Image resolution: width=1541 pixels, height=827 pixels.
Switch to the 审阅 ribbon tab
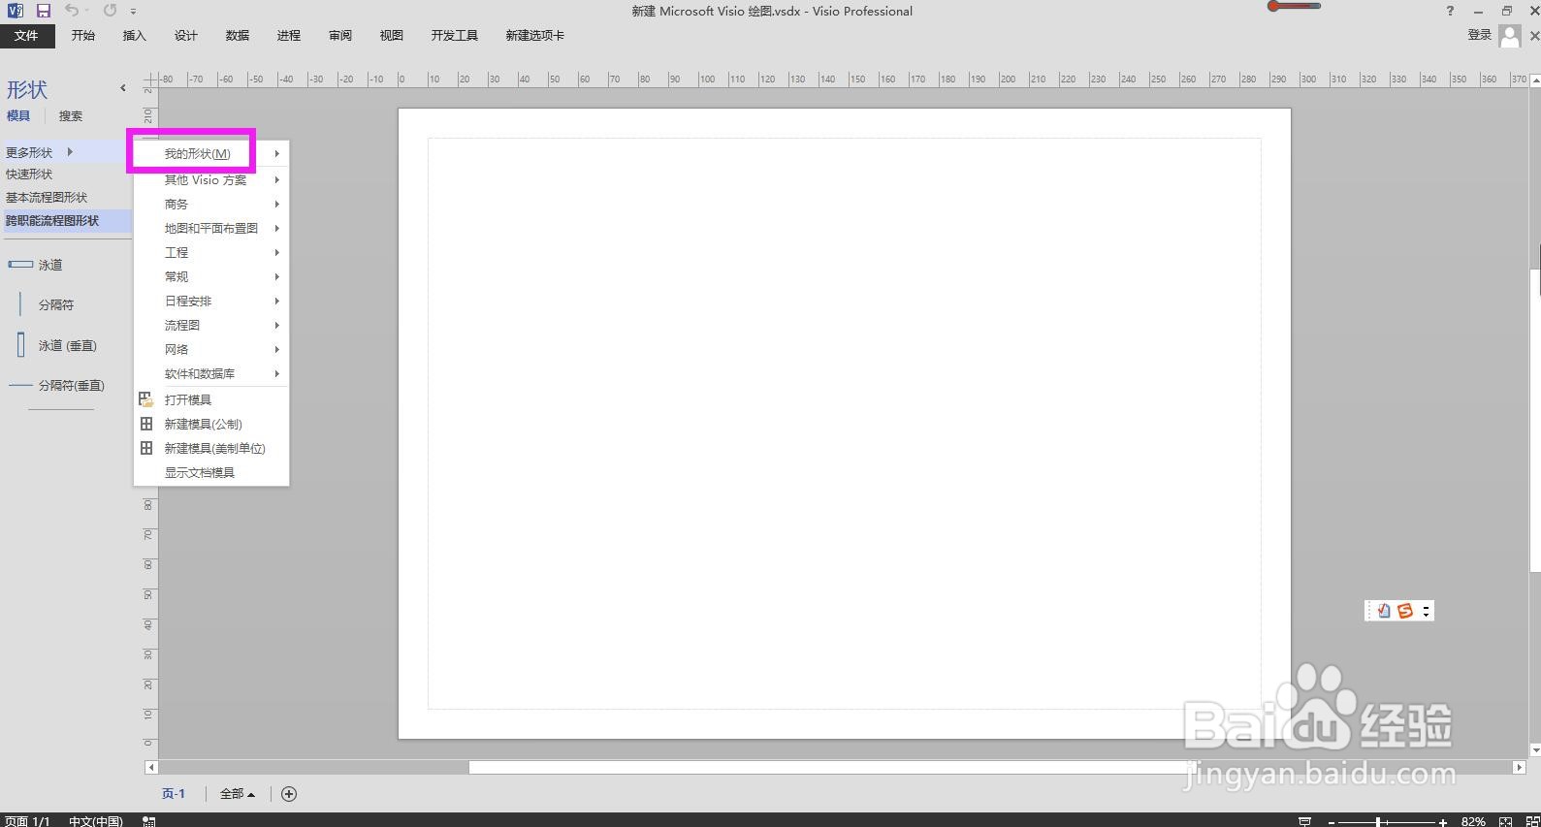340,36
